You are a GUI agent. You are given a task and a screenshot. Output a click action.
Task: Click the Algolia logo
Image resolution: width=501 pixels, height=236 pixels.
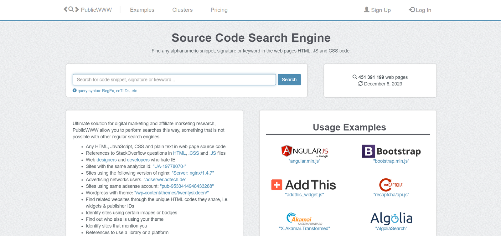tap(391, 218)
